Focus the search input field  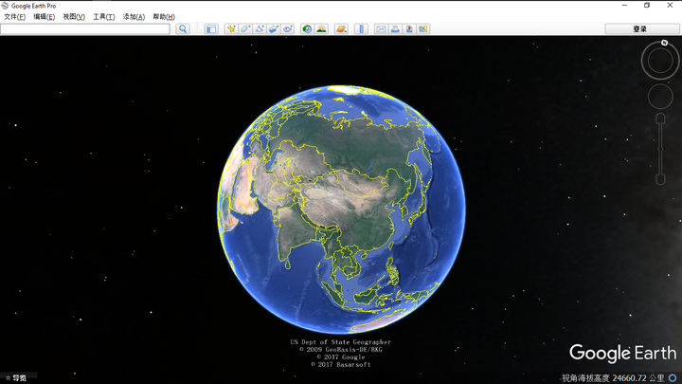(85, 28)
